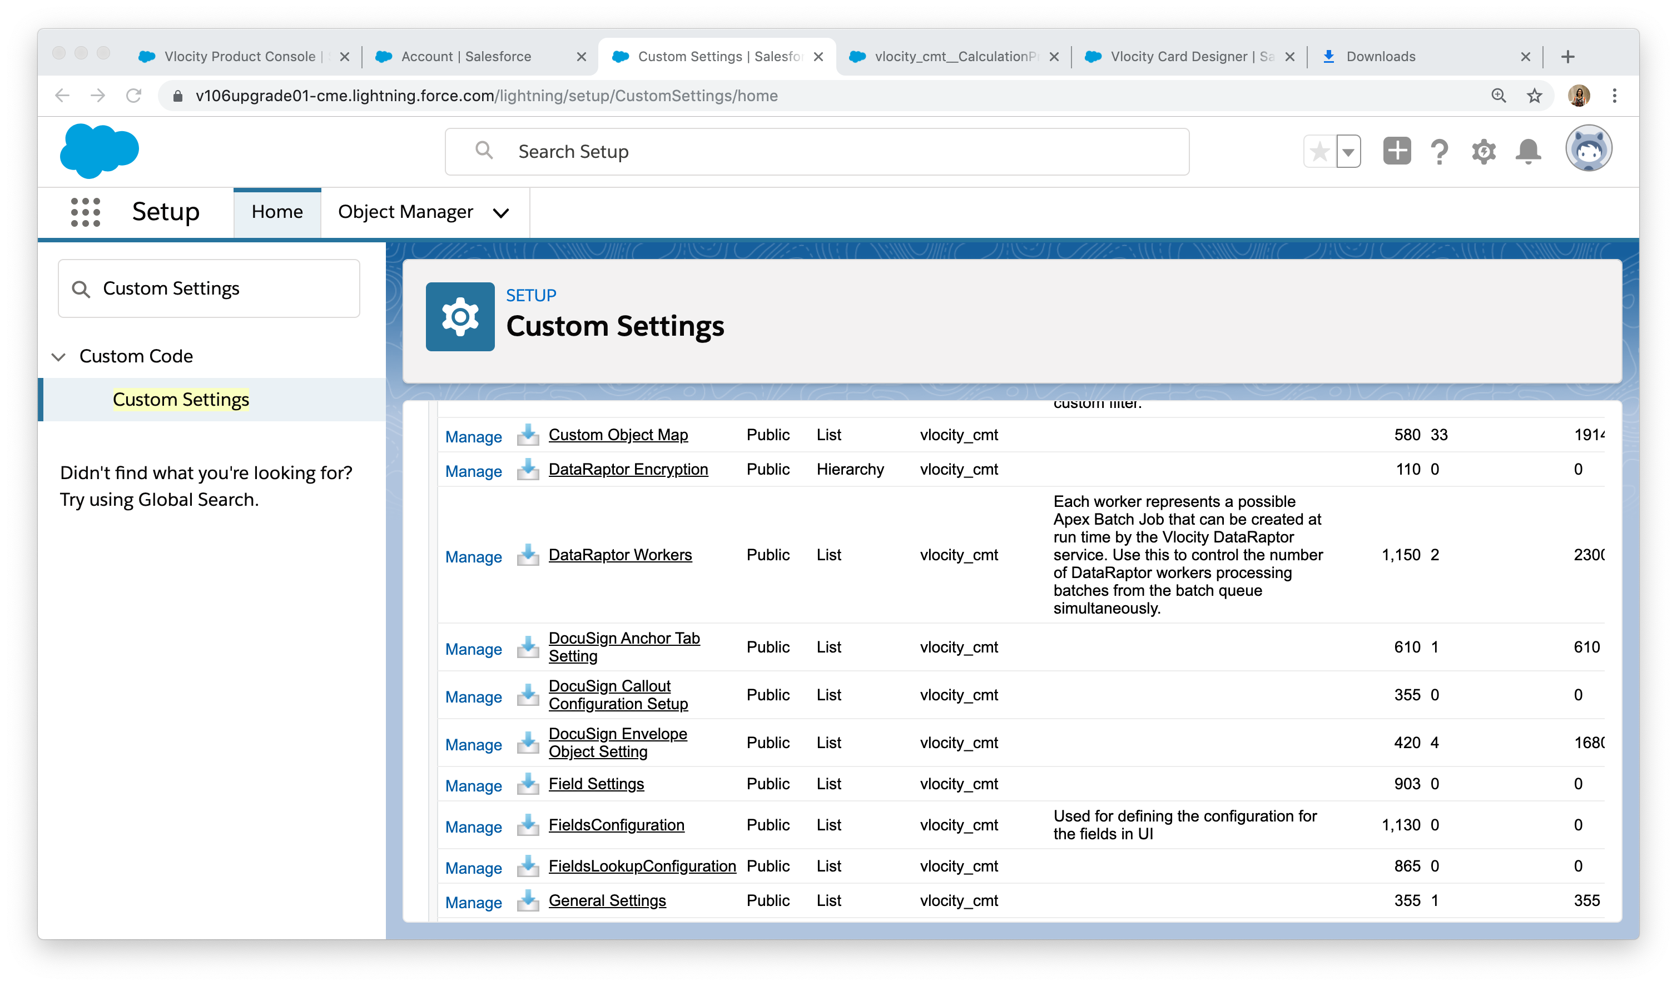This screenshot has height=986, width=1677.
Task: Switch to the Home tab in Setup
Action: click(277, 212)
